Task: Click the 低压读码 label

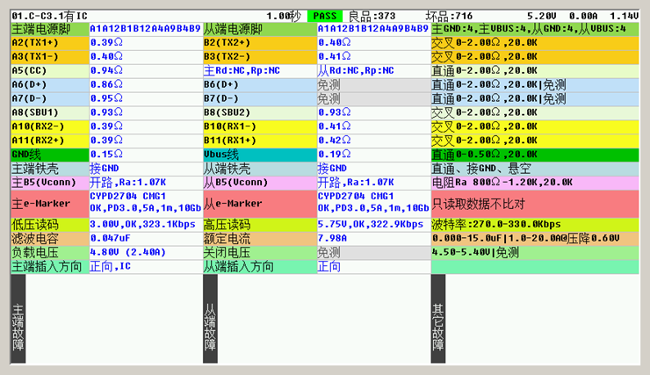Action: 49,224
